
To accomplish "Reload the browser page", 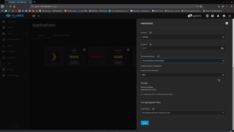I will pyautogui.click(x=10, y=7).
